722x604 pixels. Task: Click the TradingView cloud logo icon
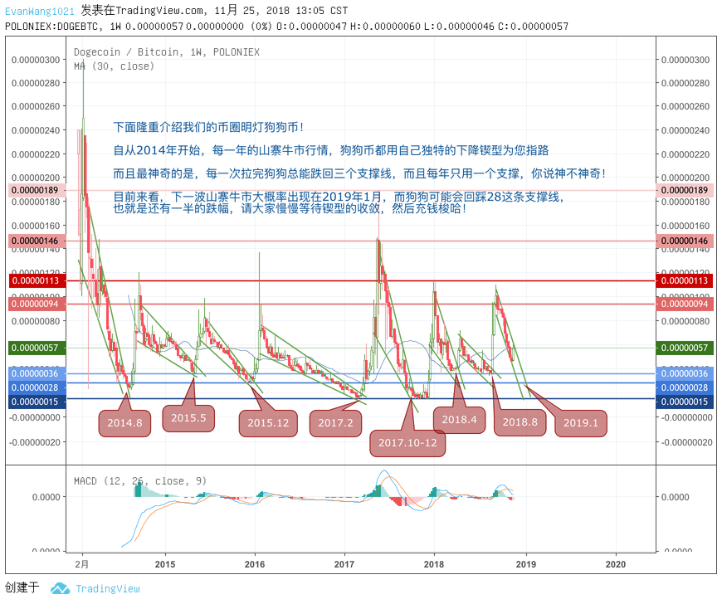click(x=60, y=588)
